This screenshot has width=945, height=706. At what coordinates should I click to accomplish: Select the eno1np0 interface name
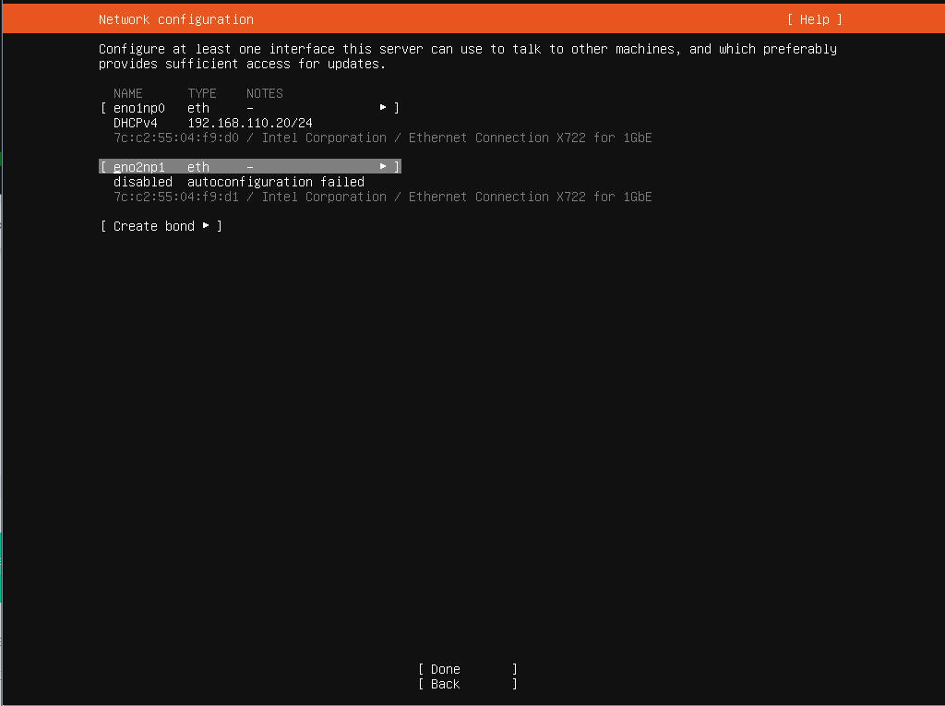pos(138,108)
